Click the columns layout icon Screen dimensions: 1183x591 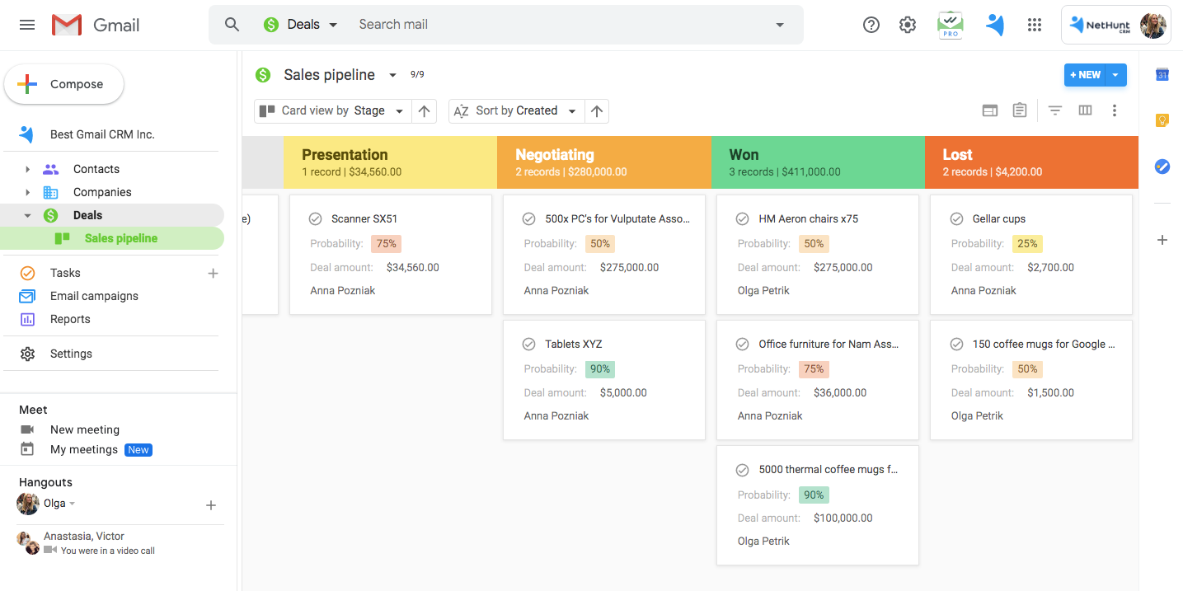(1085, 110)
